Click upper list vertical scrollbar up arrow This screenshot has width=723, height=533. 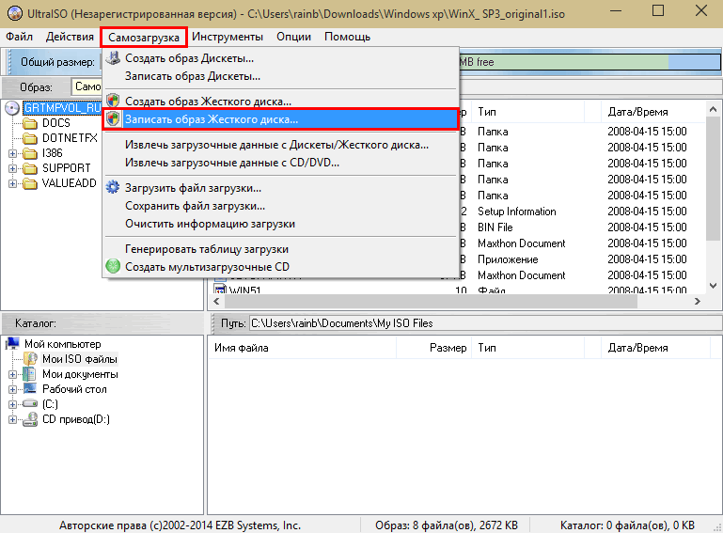coord(713,109)
